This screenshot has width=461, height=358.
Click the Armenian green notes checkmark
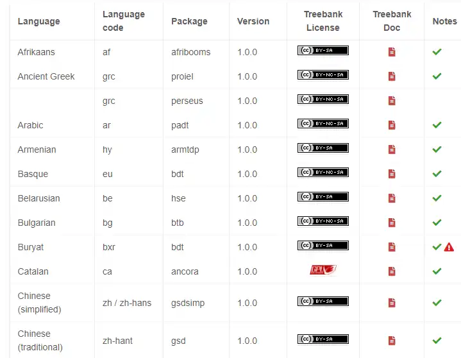point(437,149)
